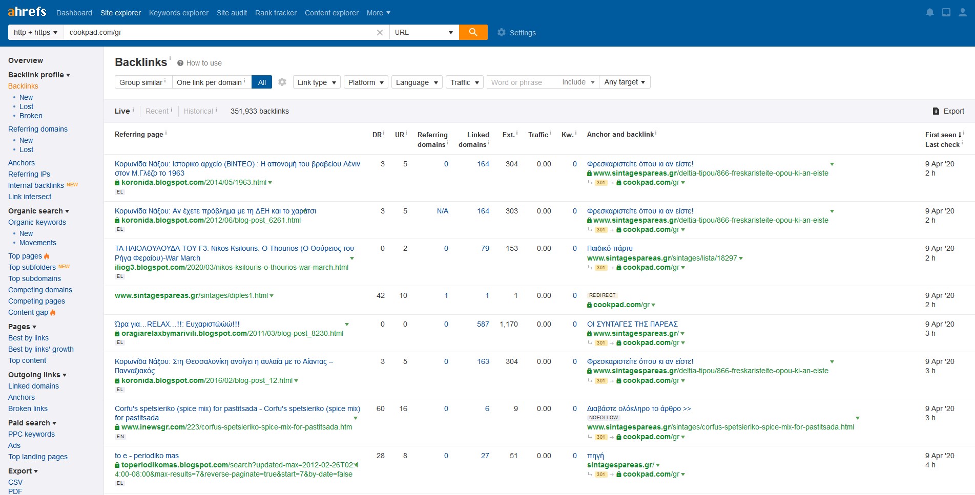Image resolution: width=975 pixels, height=495 pixels.
Task: Click the monitor icon in the header
Action: (946, 12)
